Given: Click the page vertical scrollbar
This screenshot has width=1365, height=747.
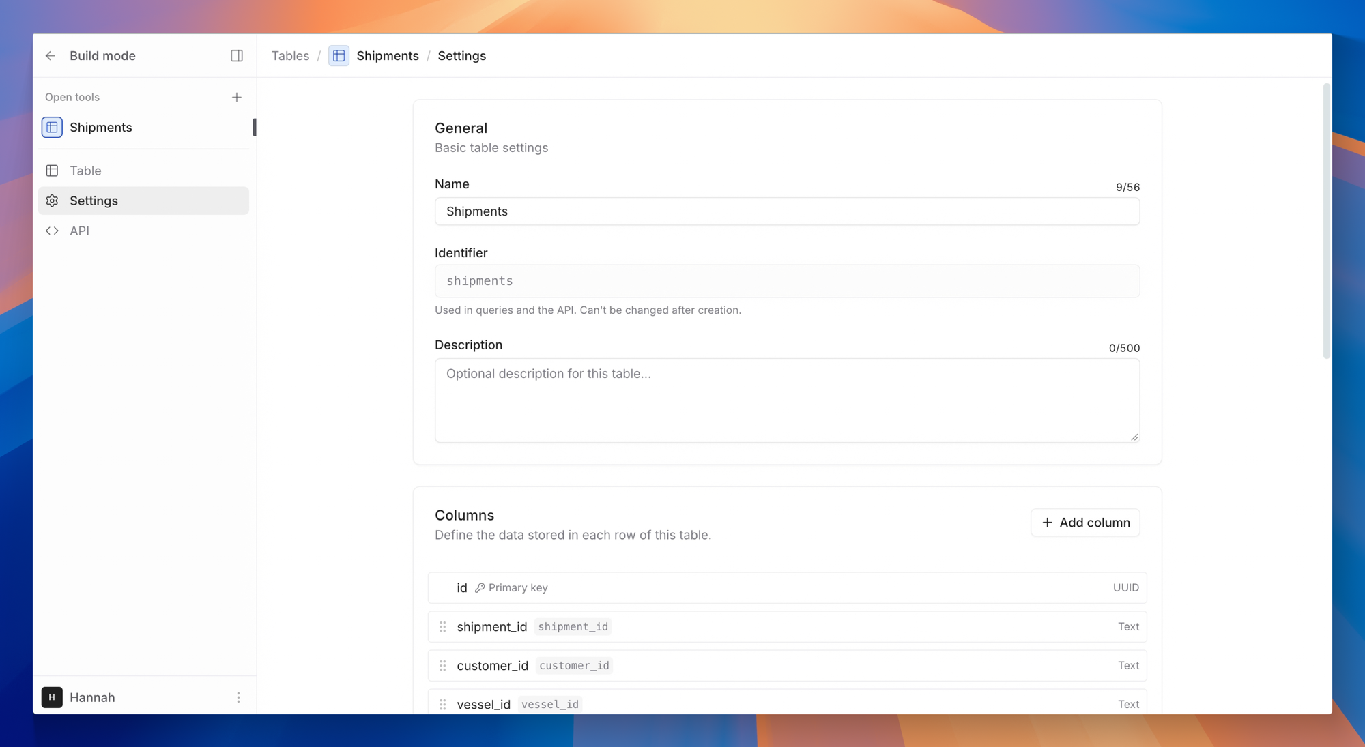Looking at the screenshot, I should click(1326, 220).
